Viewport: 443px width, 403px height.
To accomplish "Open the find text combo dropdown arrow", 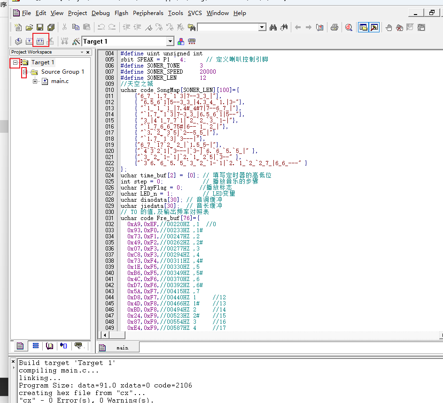I will [262, 27].
